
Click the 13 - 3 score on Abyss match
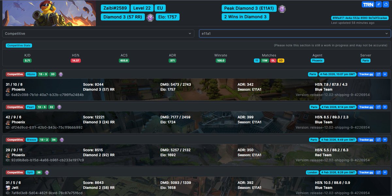pos(43,74)
